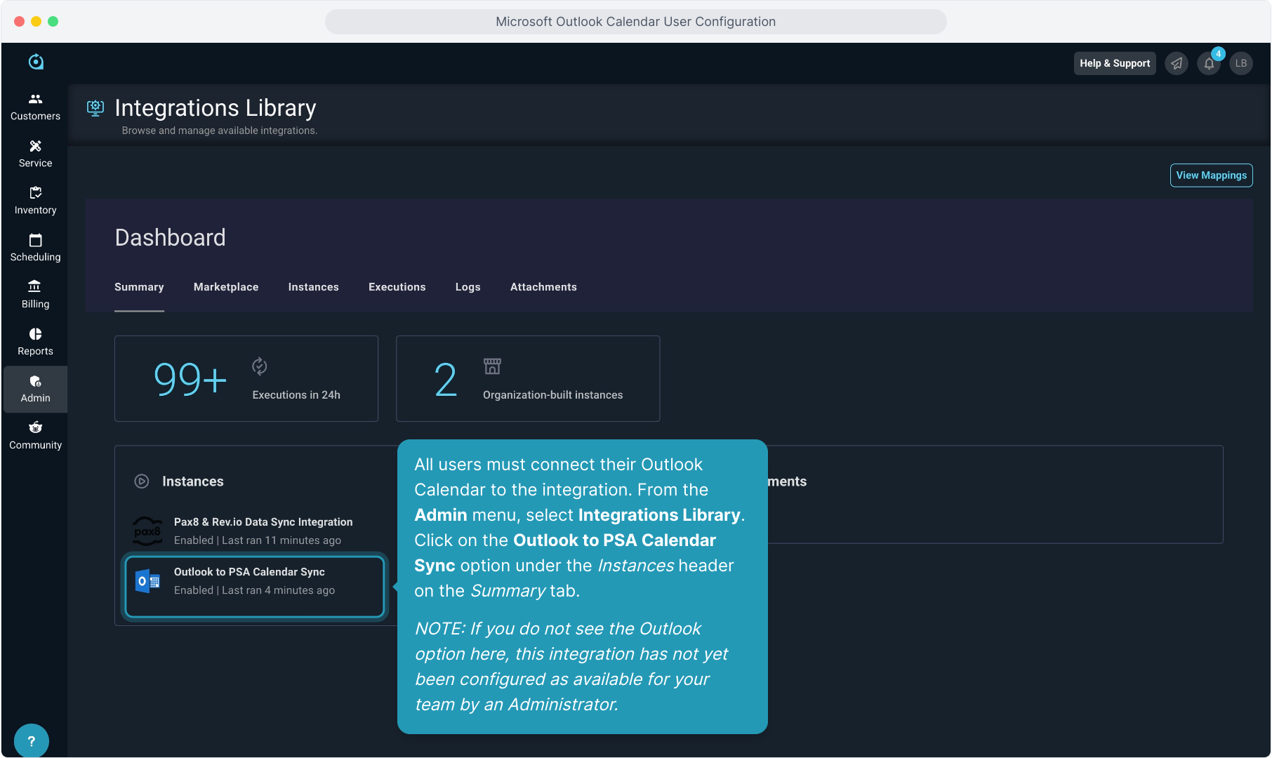Open the Logs tab
Image resolution: width=1272 pixels, height=758 pixels.
click(468, 287)
